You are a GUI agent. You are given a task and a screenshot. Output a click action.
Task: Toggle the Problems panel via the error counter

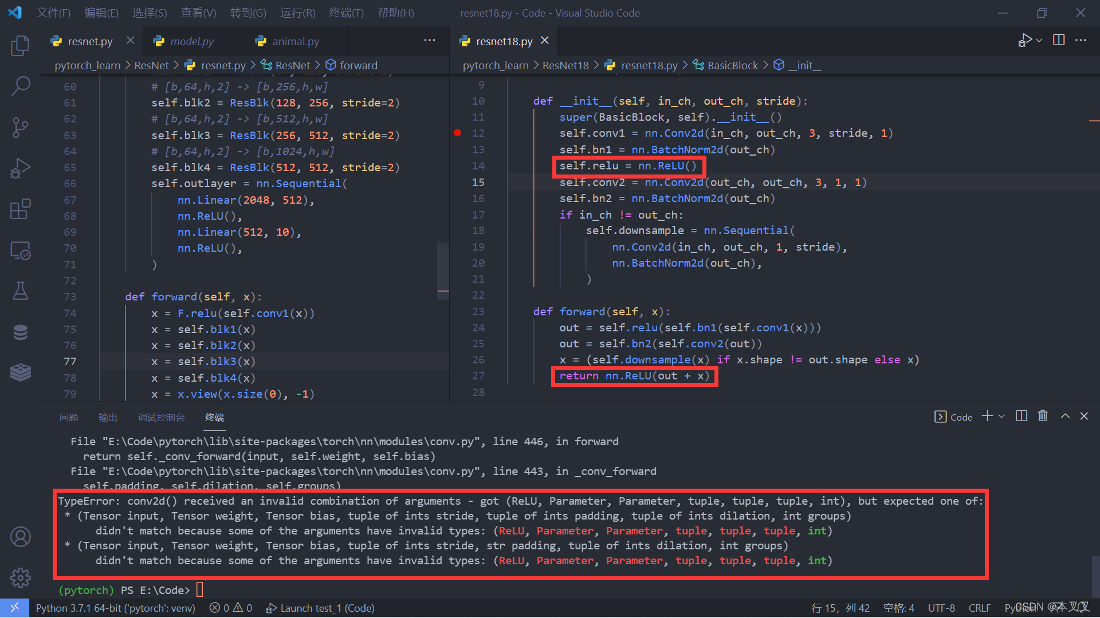tap(231, 608)
